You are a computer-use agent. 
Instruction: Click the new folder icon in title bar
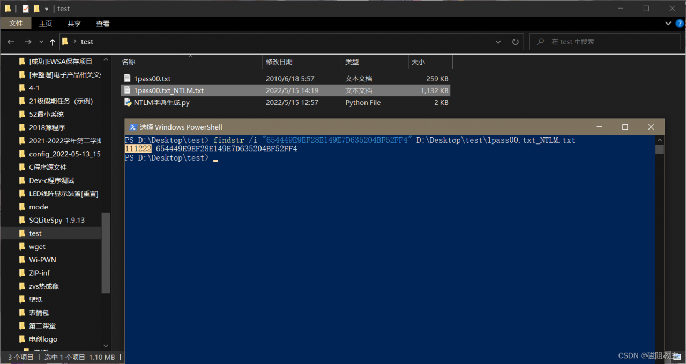pos(36,9)
